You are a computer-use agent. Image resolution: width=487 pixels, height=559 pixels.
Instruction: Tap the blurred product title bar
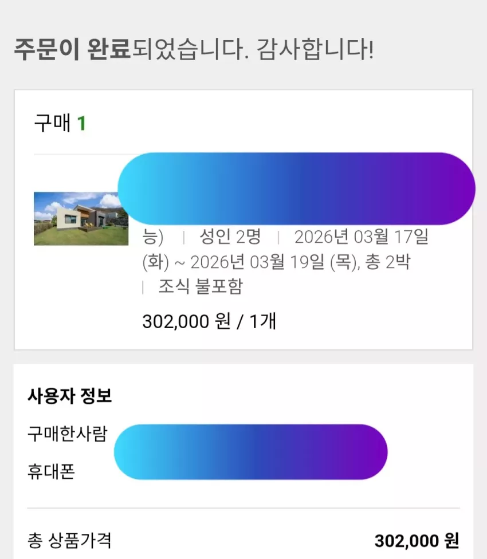pyautogui.click(x=296, y=188)
